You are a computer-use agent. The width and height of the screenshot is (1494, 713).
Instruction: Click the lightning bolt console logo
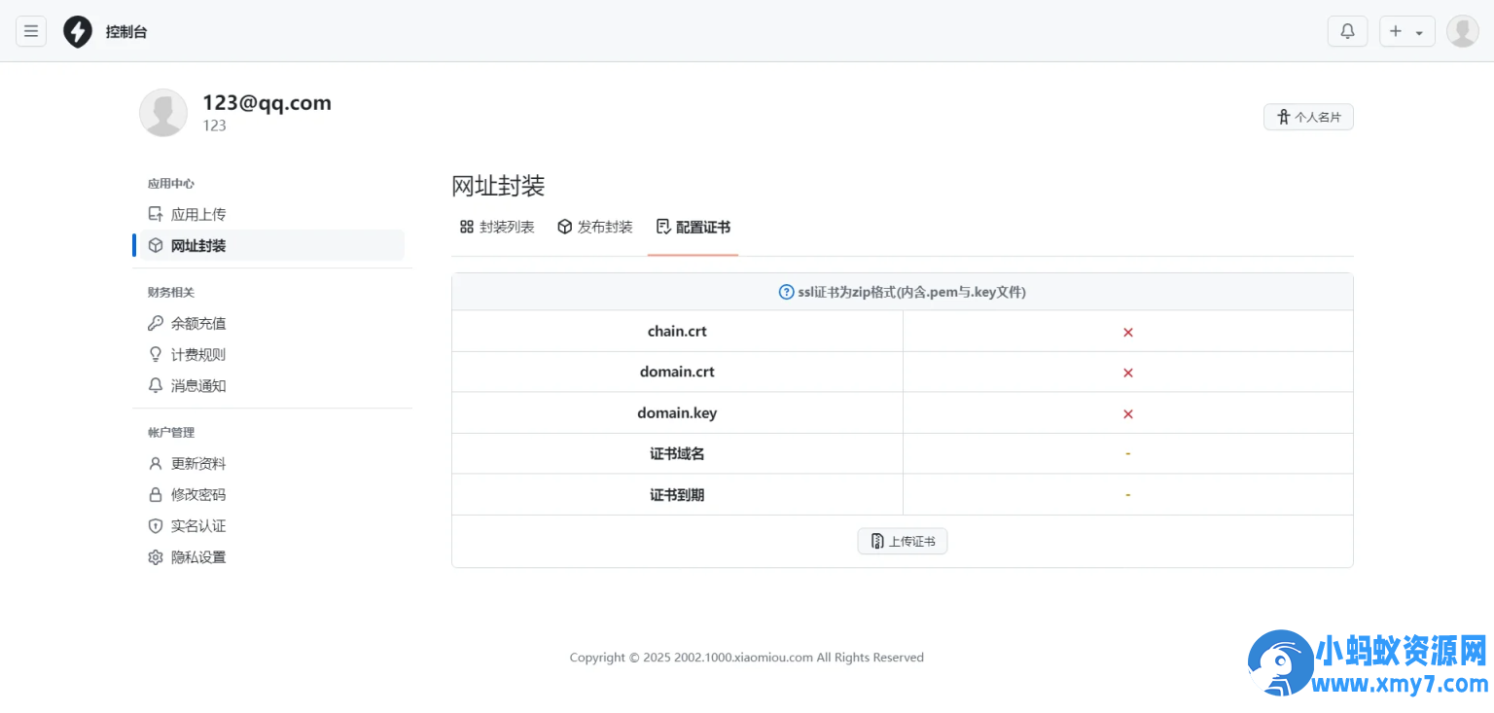coord(78,31)
